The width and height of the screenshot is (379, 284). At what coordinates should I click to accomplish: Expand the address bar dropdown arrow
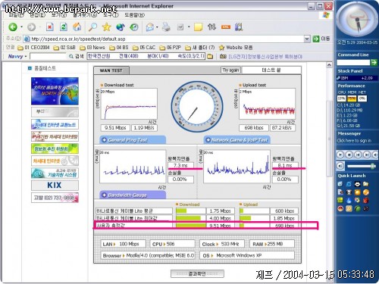(307, 39)
